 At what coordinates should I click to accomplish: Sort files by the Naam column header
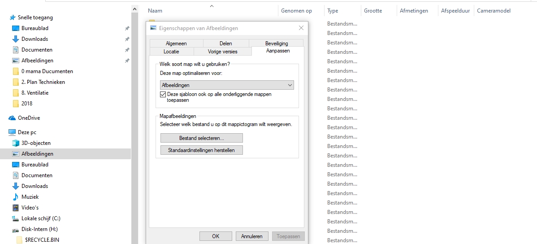155,11
